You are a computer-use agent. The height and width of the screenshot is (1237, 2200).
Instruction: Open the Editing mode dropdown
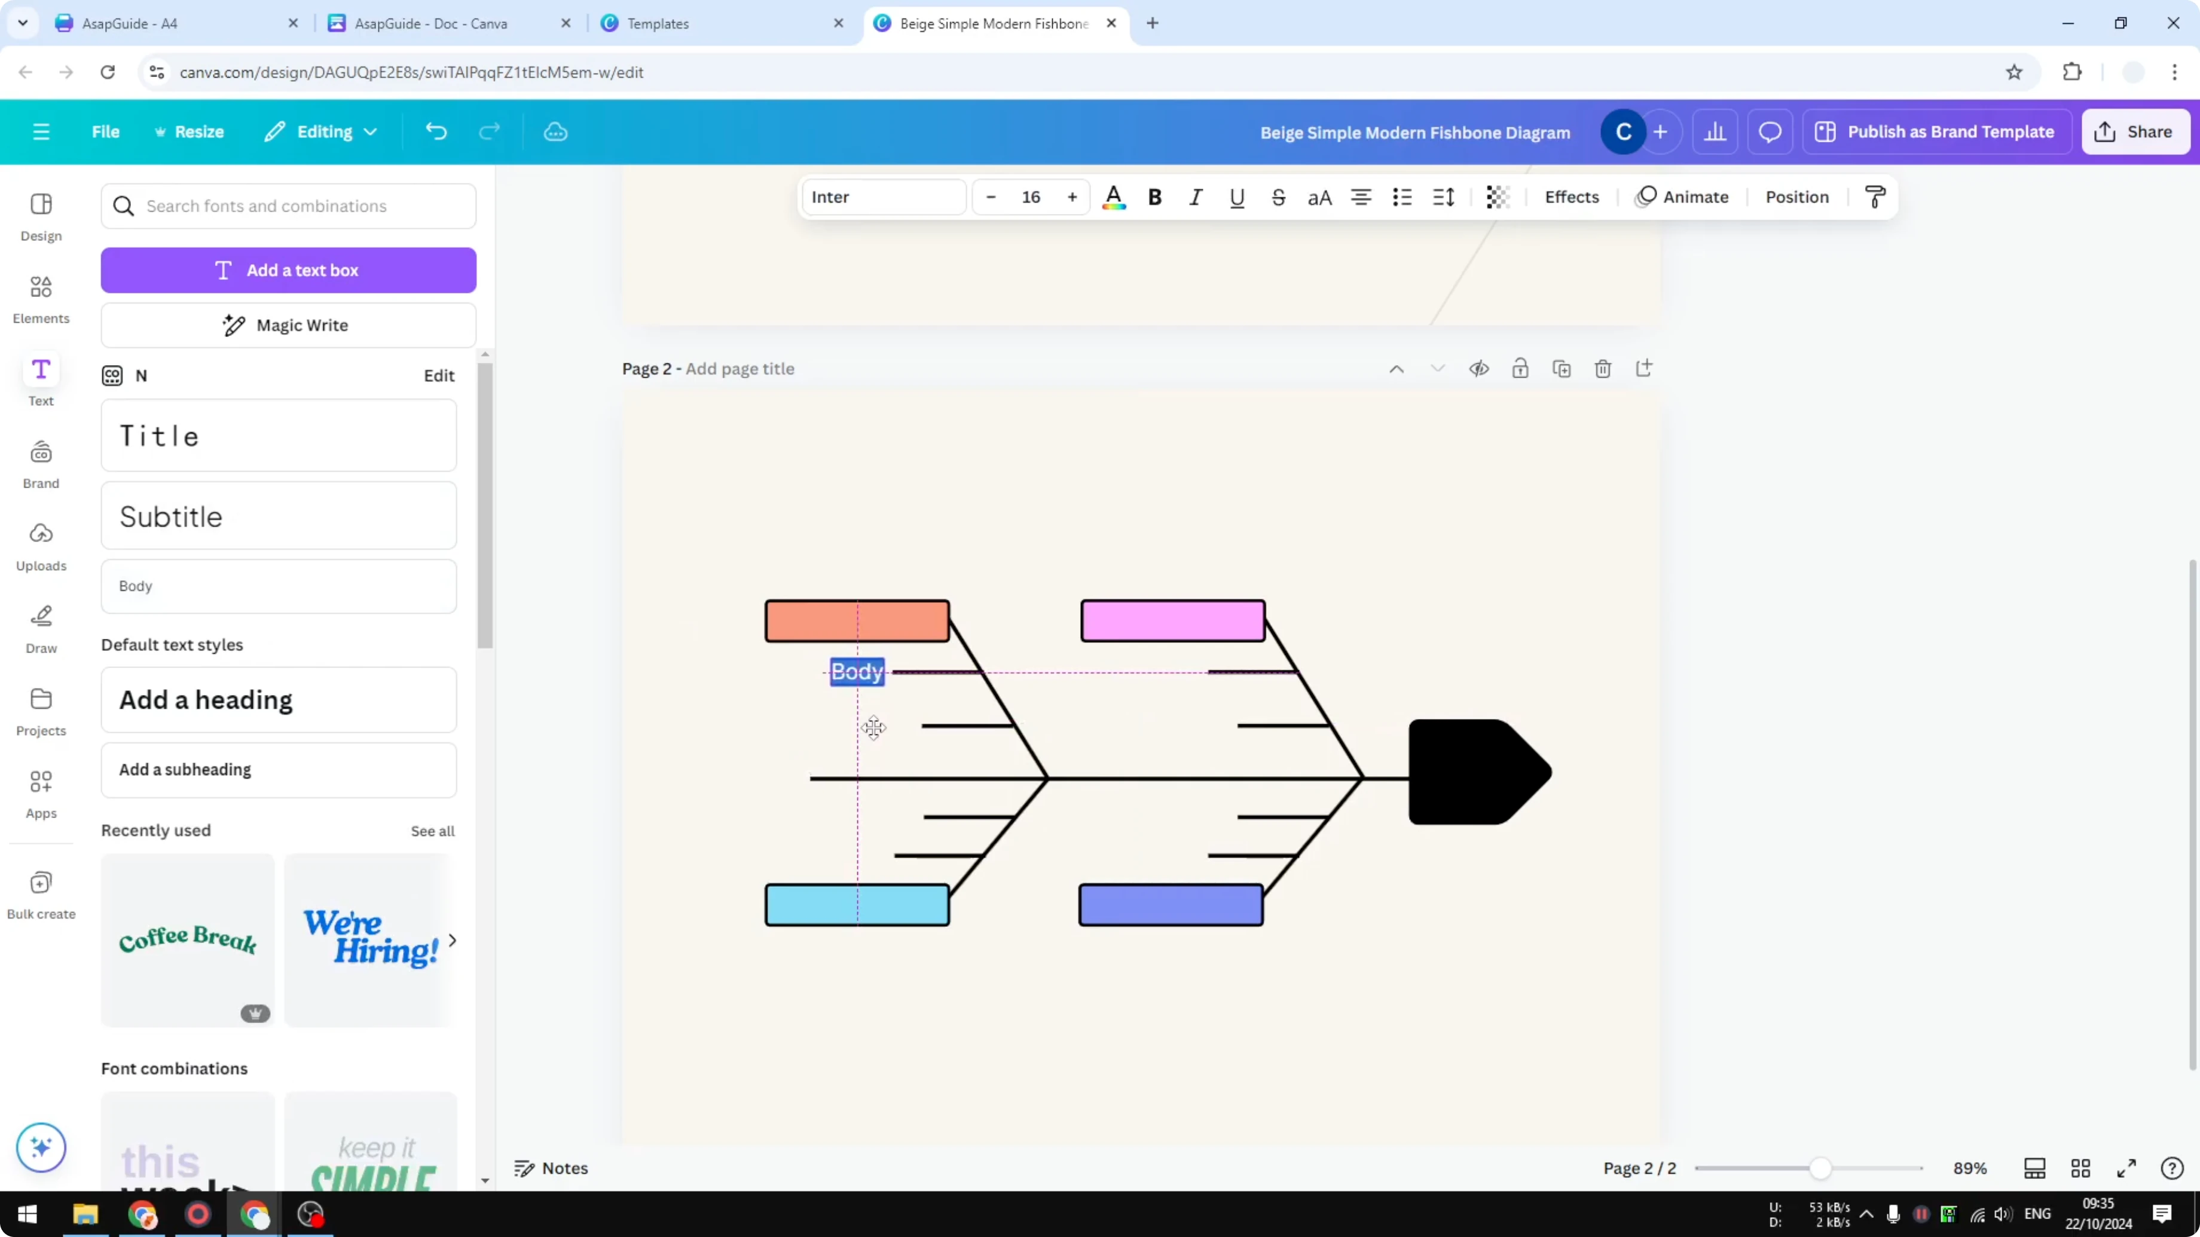click(x=320, y=131)
